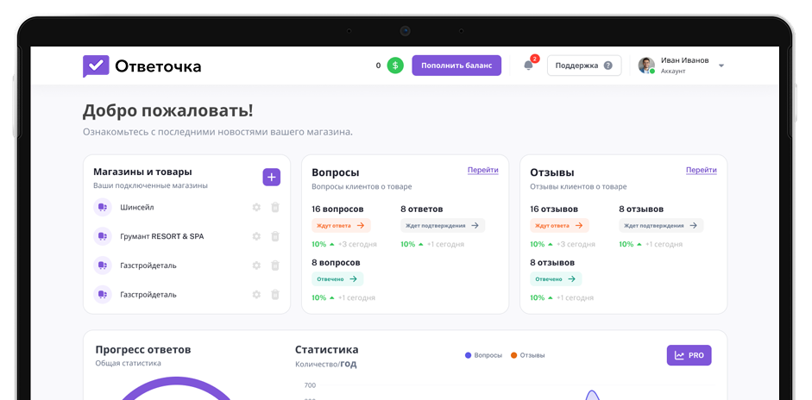The image size is (812, 400).
Task: Open the notifications bell
Action: click(x=528, y=66)
